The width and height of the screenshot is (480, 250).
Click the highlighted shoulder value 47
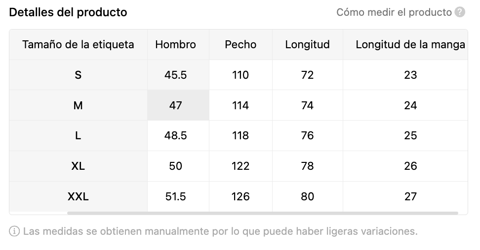point(175,105)
